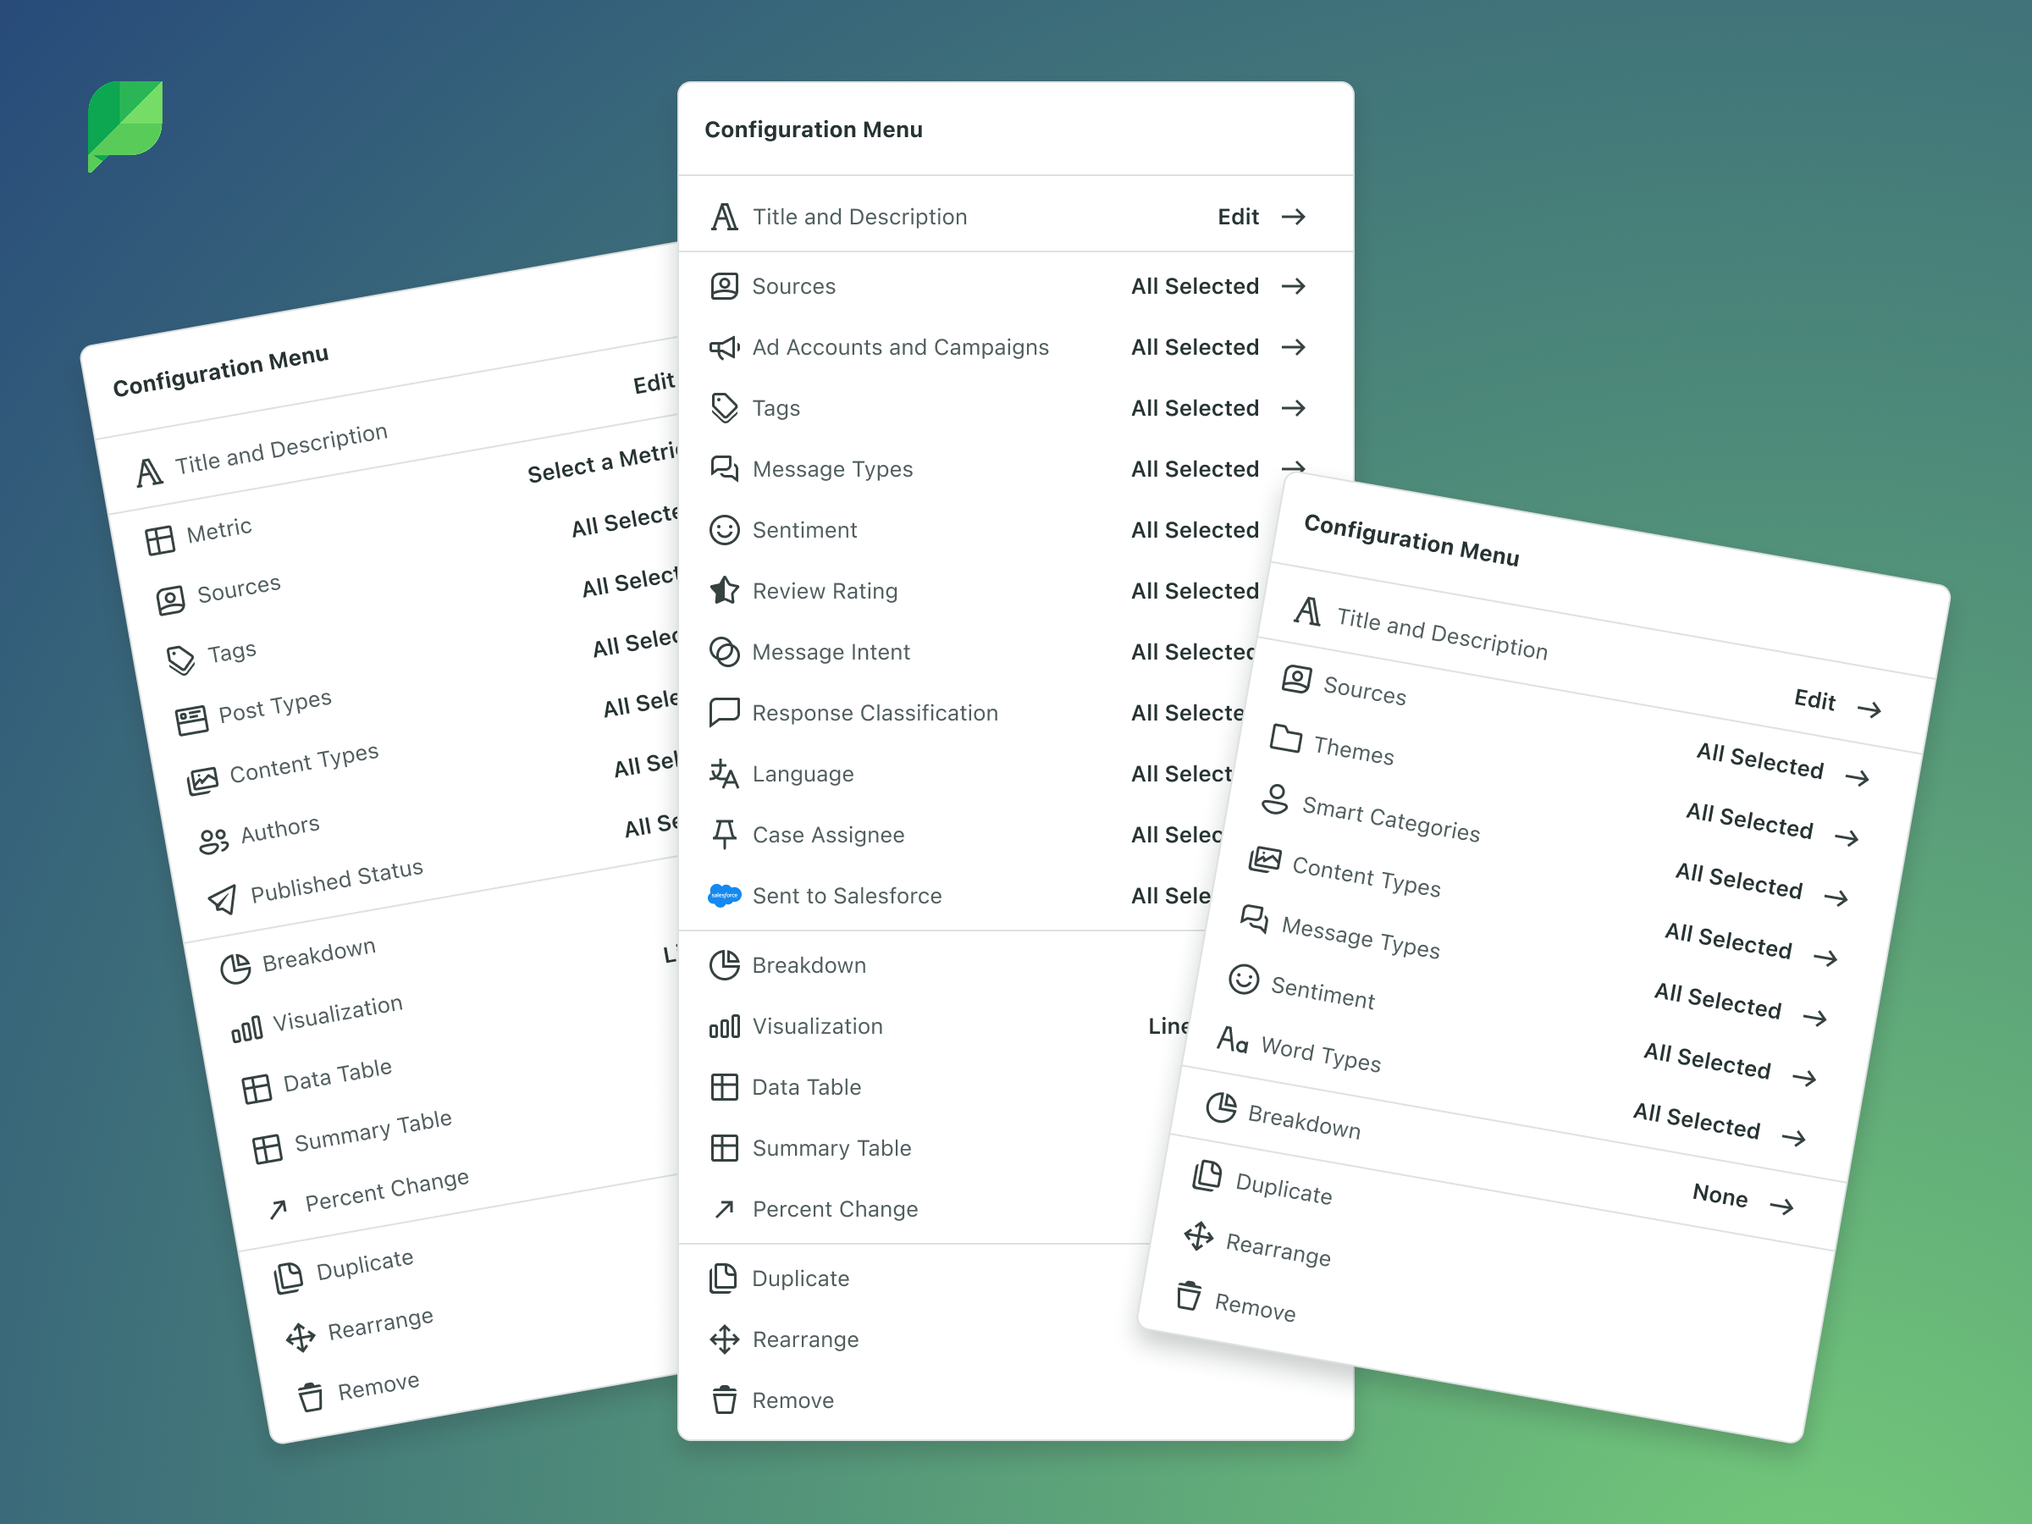Image resolution: width=2032 pixels, height=1524 pixels.
Task: Expand Tags All Selected arrow in center menu
Action: 1294,408
